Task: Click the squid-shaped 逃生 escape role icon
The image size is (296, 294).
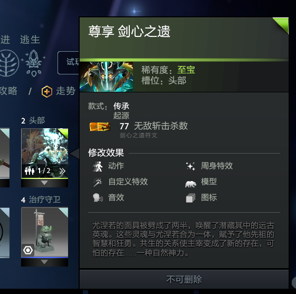Action: 34,63
